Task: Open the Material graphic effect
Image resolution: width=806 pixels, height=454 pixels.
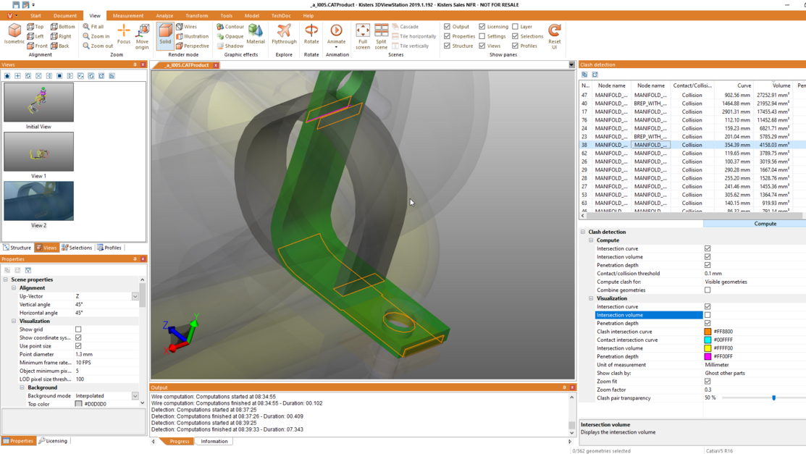Action: point(256,35)
